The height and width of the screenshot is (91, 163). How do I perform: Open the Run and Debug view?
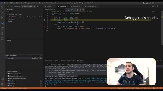2,23
